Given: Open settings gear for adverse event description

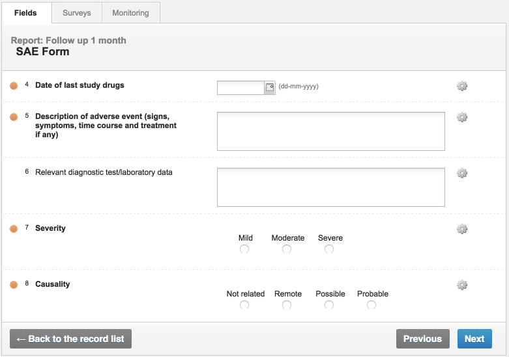Looking at the screenshot, I should pyautogui.click(x=462, y=117).
